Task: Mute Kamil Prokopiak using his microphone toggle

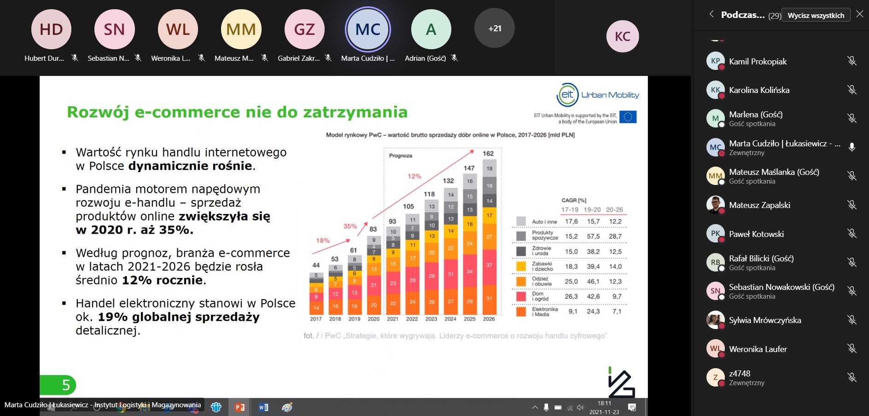Action: pos(852,61)
